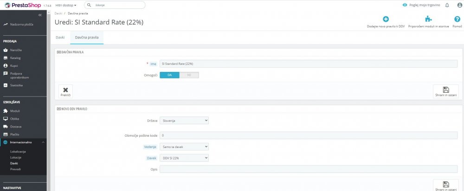Image resolution: width=464 pixels, height=191 pixels.
Task: Click the search magnifier icon
Action: tap(89, 5)
